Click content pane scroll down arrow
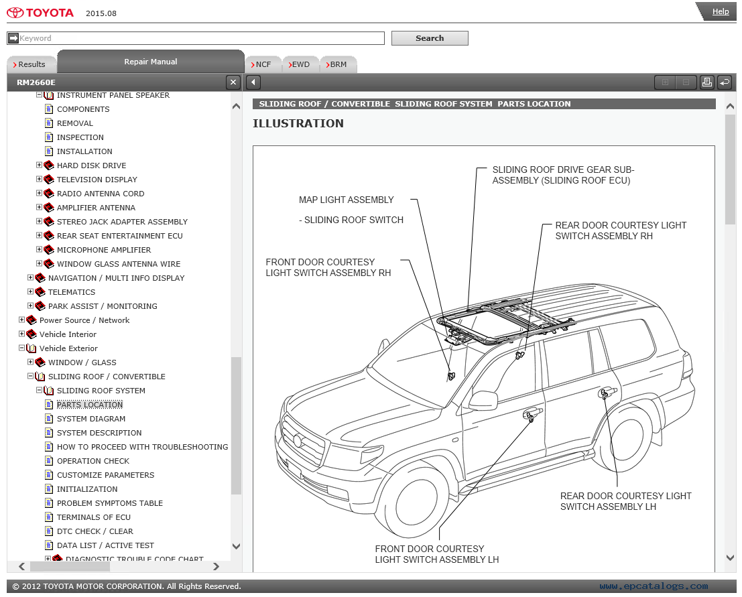The image size is (742, 597). [x=730, y=557]
